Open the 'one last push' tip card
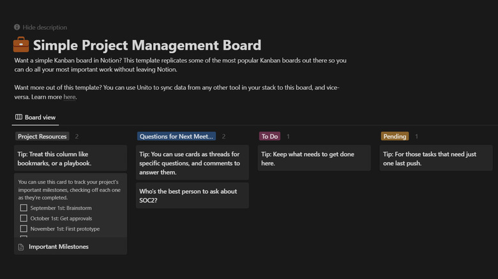This screenshot has height=279, width=498. 437,159
